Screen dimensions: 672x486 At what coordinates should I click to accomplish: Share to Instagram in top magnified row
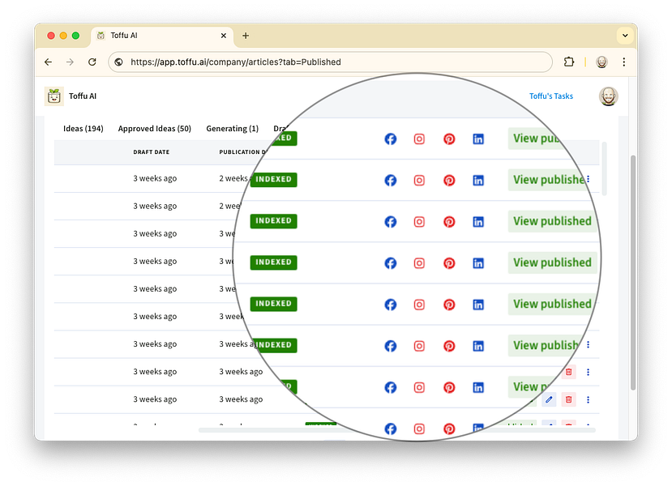(419, 139)
